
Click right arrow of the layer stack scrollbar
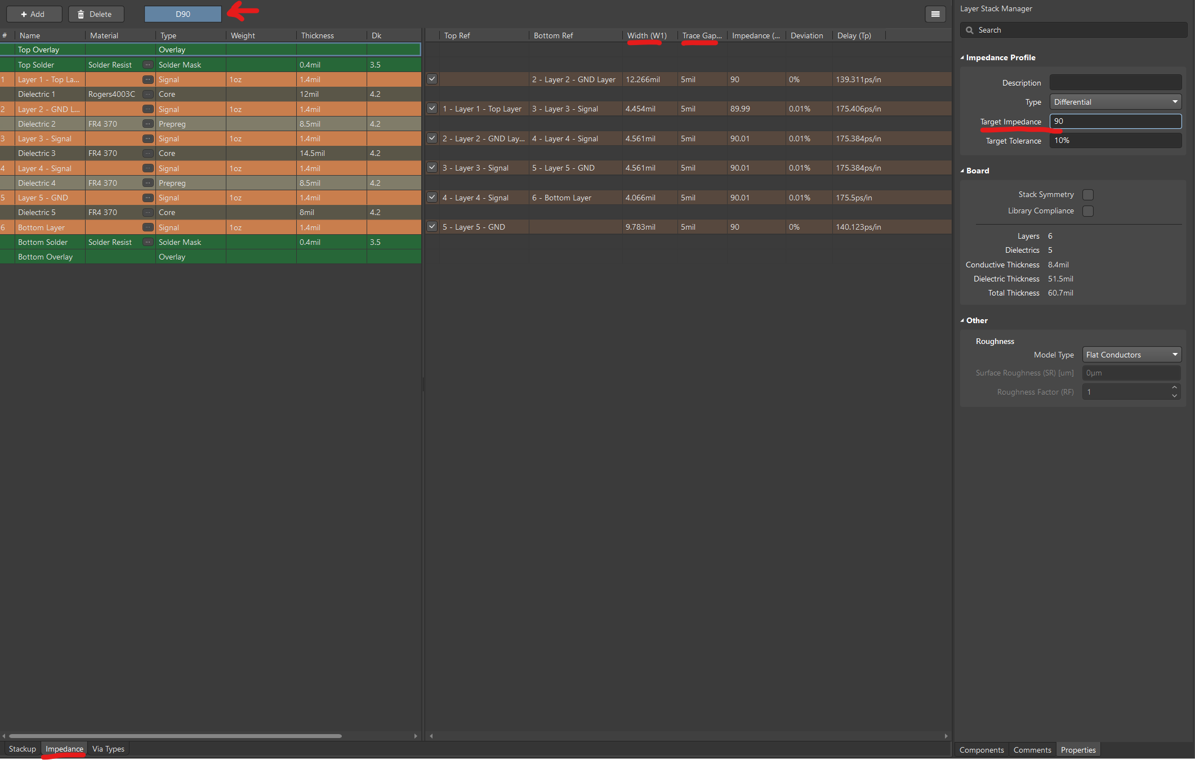coord(416,736)
